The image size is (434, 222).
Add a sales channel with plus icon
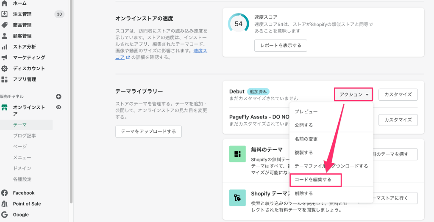pyautogui.click(x=58, y=97)
